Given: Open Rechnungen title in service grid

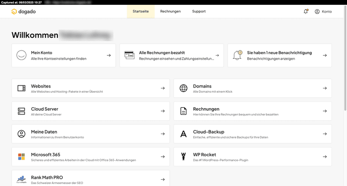Looking at the screenshot, I should click(x=206, y=109).
